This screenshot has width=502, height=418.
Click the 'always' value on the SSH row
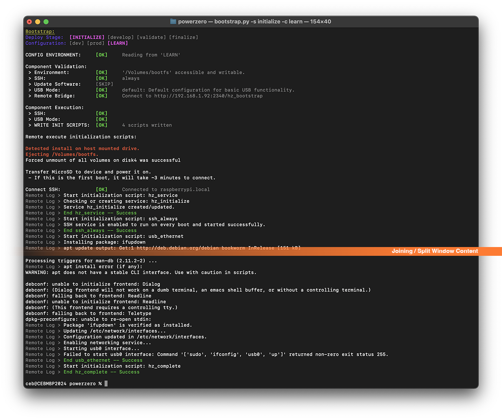click(x=131, y=78)
